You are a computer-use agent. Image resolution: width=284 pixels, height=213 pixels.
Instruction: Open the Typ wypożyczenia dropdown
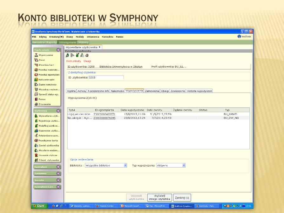tap(184, 165)
